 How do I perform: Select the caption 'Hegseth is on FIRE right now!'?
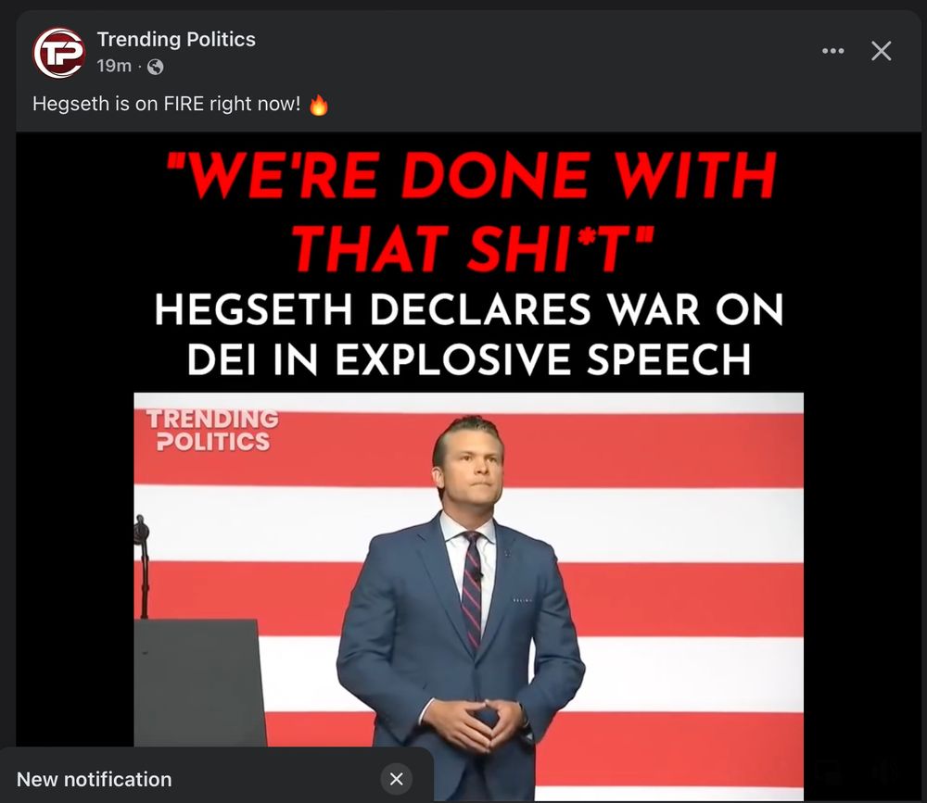click(x=166, y=104)
